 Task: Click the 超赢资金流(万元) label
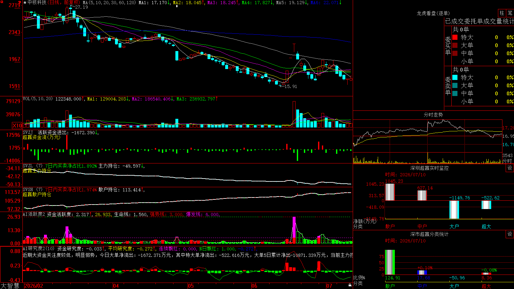pyautogui.click(x=41, y=137)
